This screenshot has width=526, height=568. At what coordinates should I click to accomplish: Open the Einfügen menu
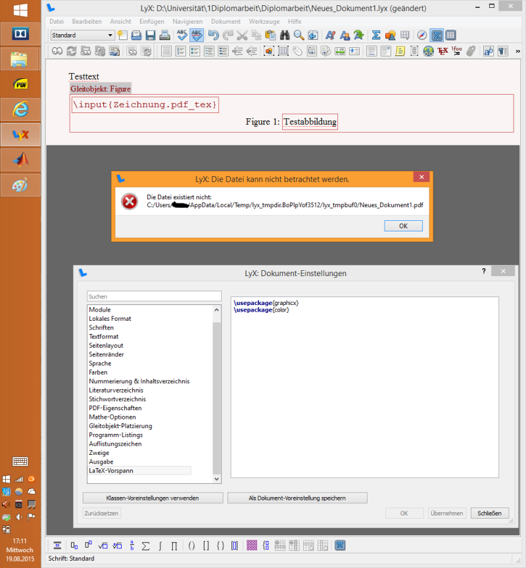click(152, 22)
